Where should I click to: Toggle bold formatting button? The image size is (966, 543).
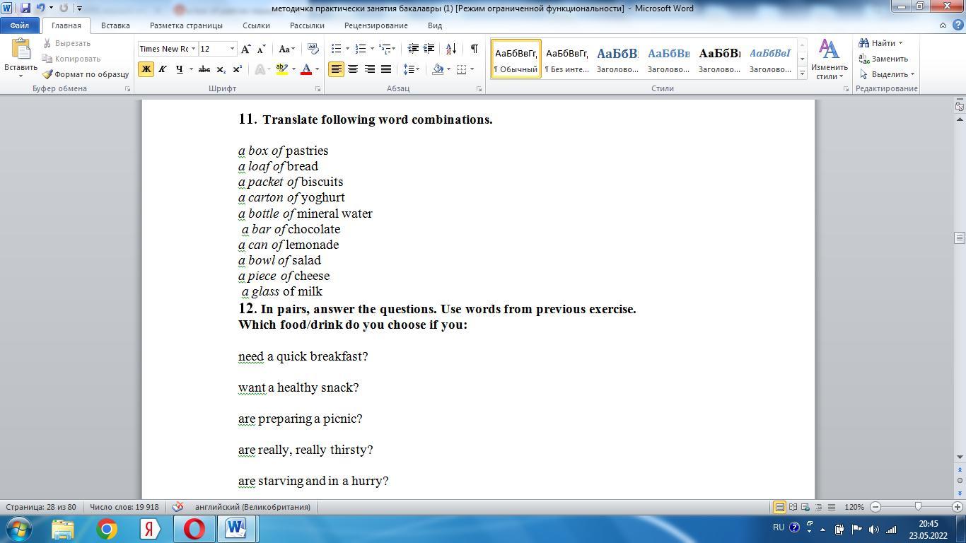pos(146,69)
